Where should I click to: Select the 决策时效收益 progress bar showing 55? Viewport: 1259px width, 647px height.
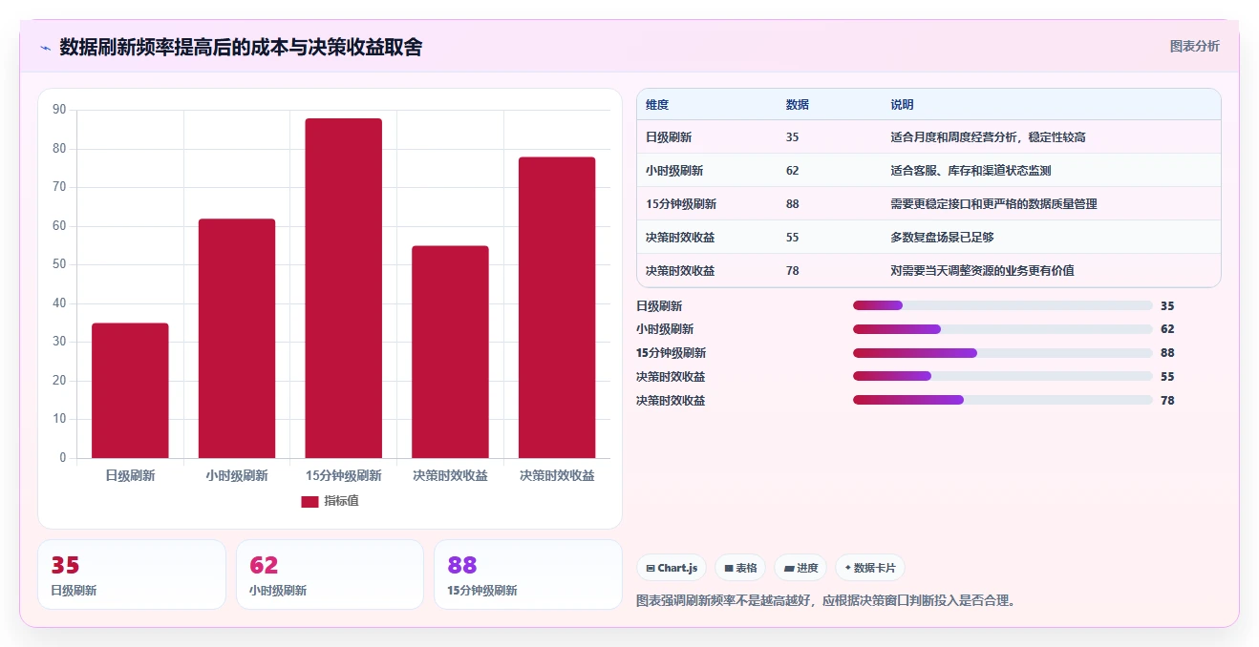(x=1003, y=376)
